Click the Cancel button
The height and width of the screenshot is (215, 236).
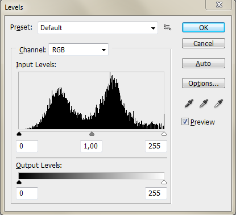[x=204, y=43]
